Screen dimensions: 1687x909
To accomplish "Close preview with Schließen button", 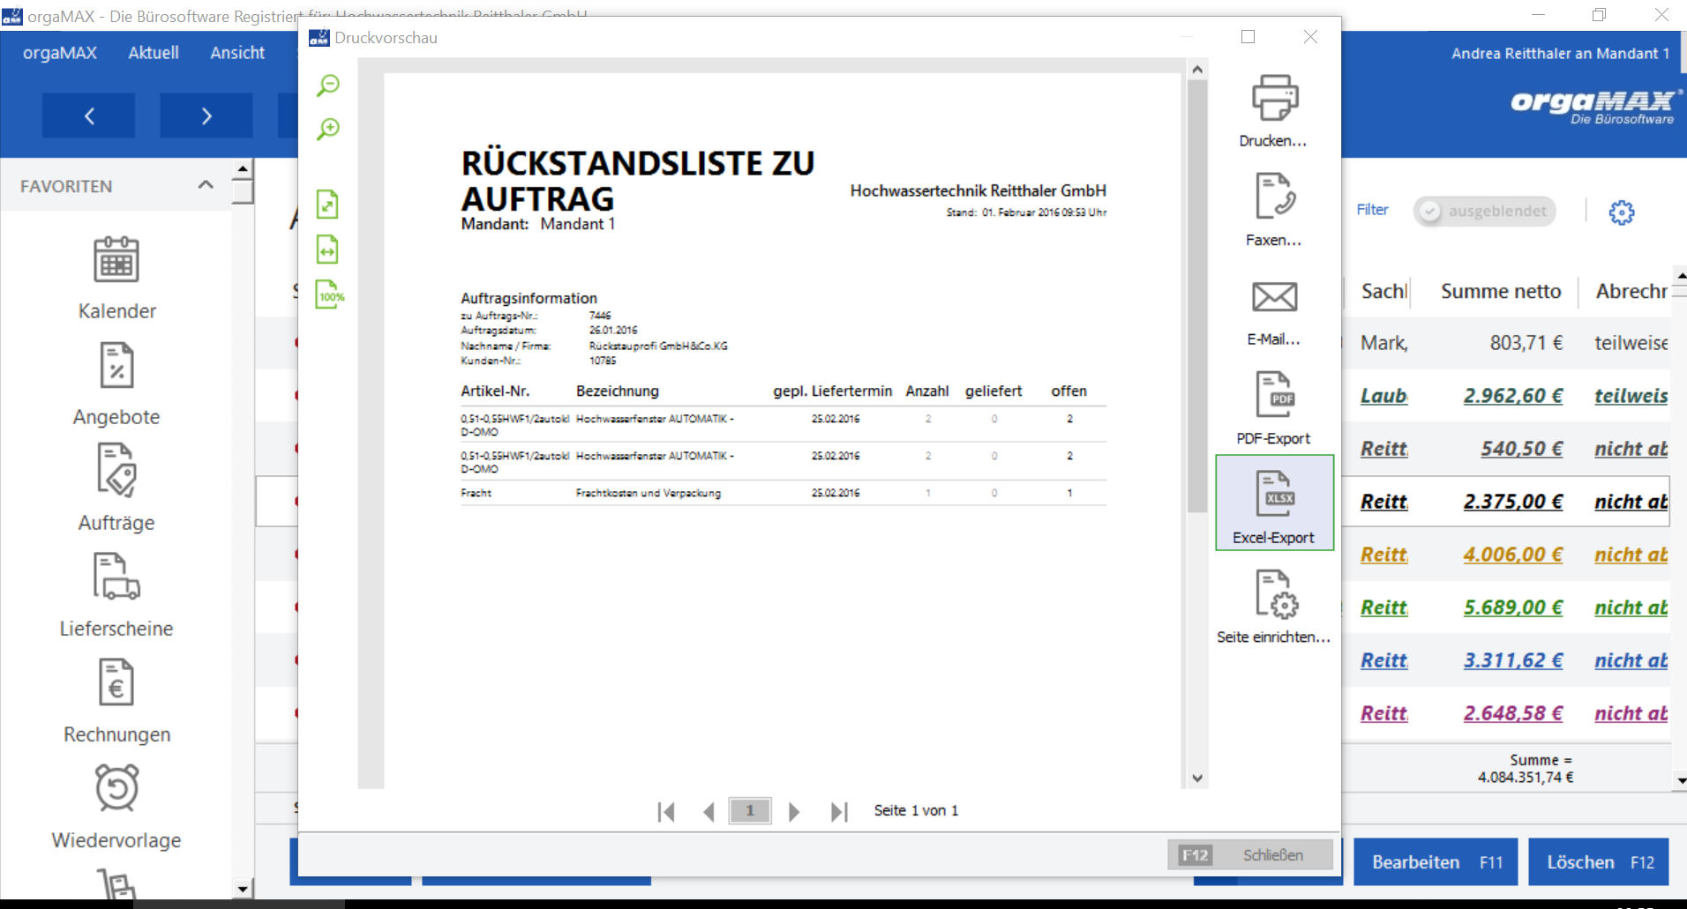I will click(x=1250, y=855).
